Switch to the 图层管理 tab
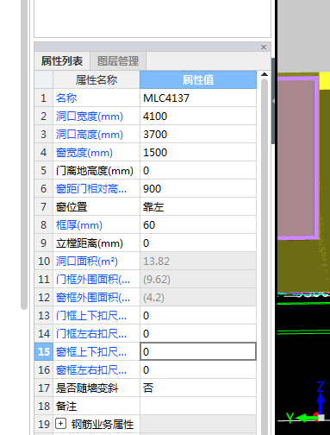Image resolution: width=330 pixels, height=435 pixels. point(118,61)
